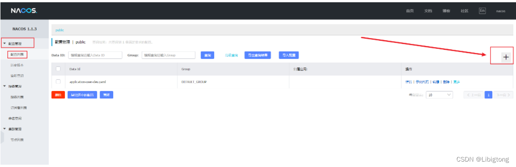Collapse the 集群管理 sidebar group
This screenshot has width=516, height=167.
point(5,129)
